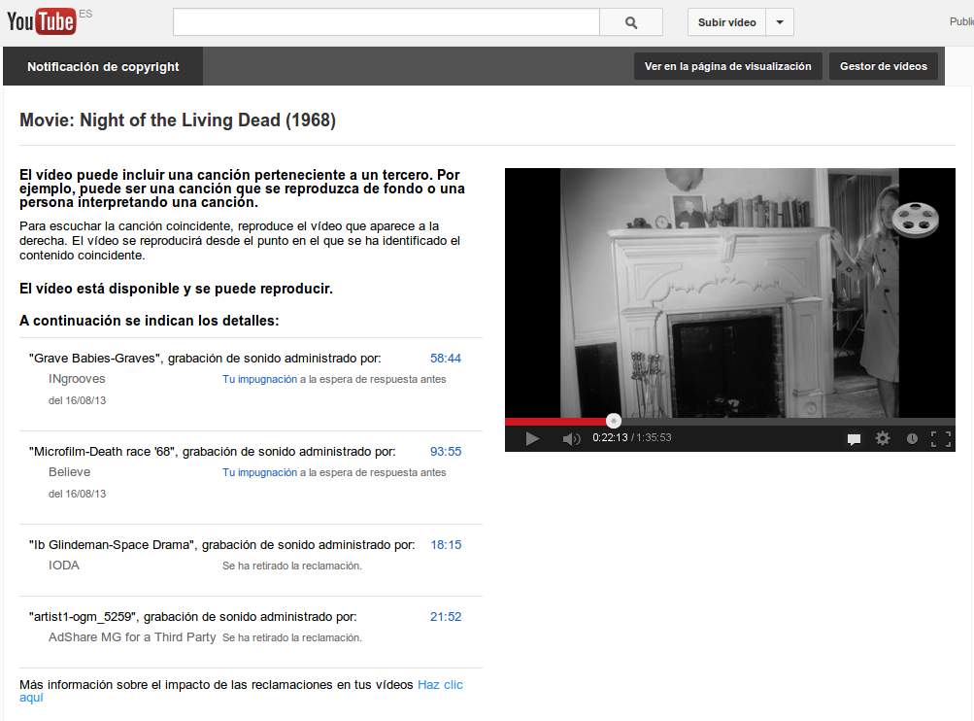Image resolution: width=974 pixels, height=721 pixels.
Task: Click the Watch Later clock icon
Action: [912, 439]
